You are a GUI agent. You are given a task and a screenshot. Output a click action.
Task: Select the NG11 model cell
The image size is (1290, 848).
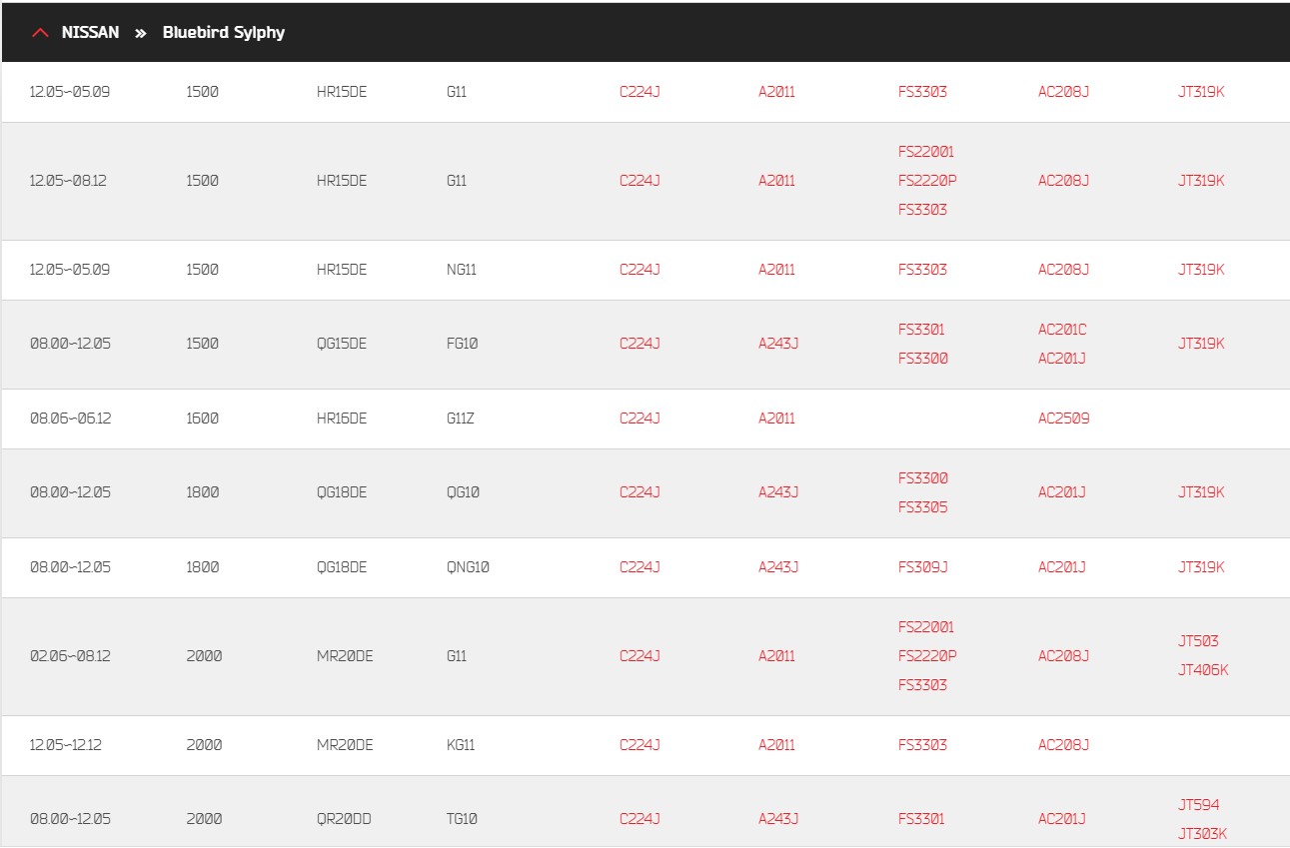coord(462,270)
